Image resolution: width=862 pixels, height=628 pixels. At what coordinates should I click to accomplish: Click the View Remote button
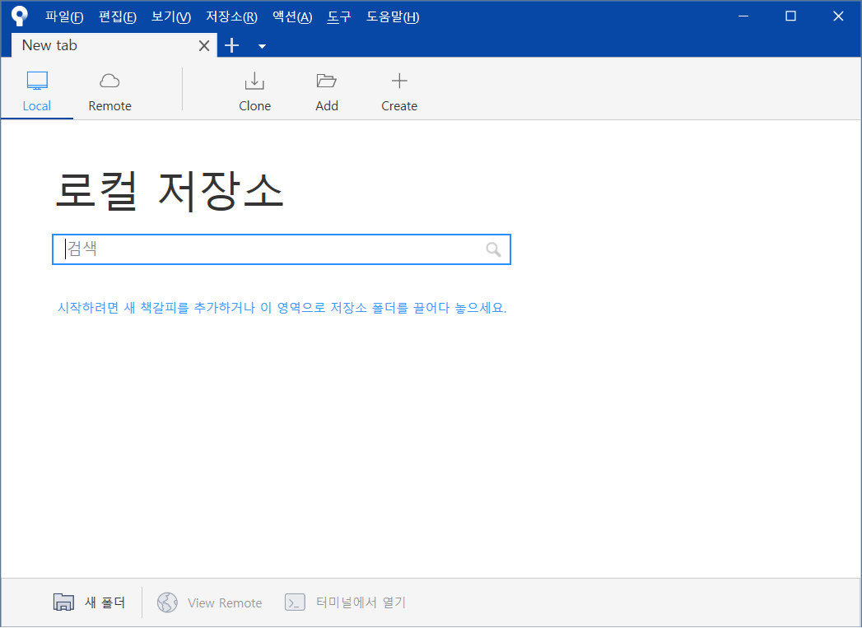point(209,602)
